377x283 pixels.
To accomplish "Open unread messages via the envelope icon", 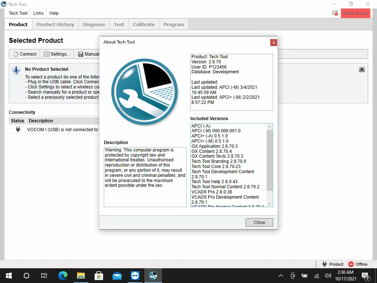I will (x=334, y=13).
